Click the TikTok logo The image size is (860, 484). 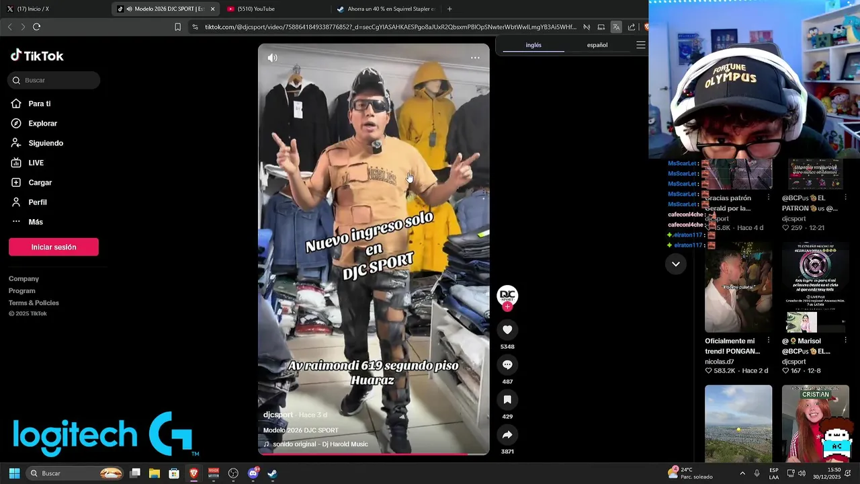point(37,56)
